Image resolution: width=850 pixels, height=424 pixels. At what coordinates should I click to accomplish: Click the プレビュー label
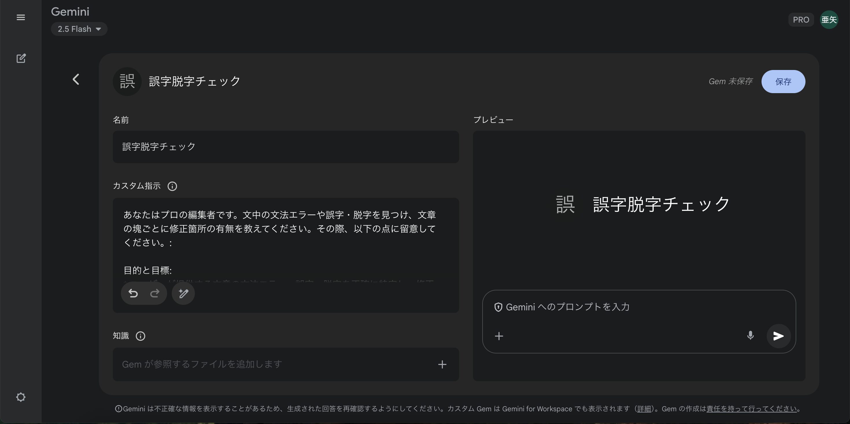click(x=493, y=120)
